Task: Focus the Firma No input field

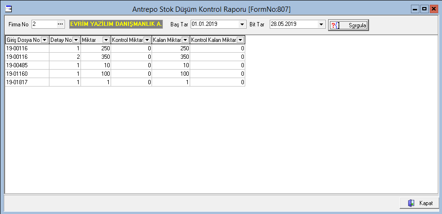Action: pos(44,24)
